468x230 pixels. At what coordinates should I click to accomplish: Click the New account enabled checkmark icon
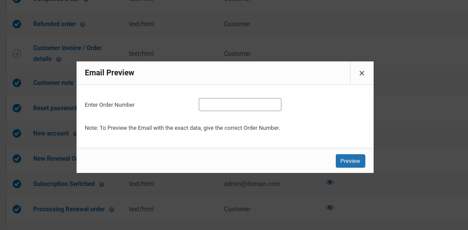point(17,133)
